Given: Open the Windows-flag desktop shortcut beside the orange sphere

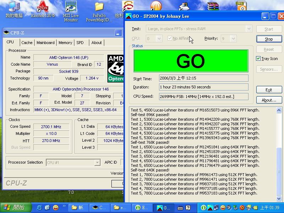Looking at the screenshot, I should click(x=184, y=6).
